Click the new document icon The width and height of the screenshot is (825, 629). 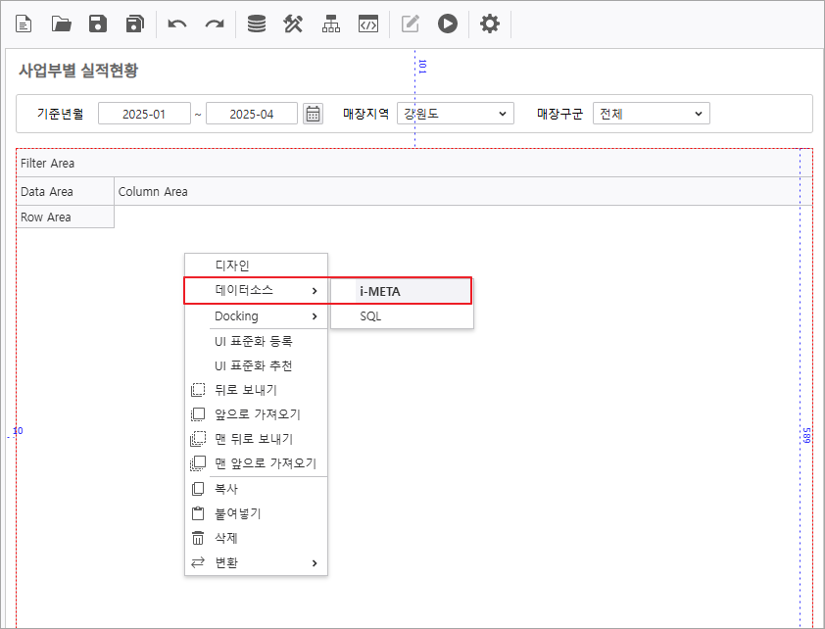[24, 24]
